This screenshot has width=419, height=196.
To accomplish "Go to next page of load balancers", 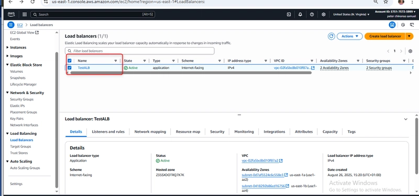I will 401,51.
